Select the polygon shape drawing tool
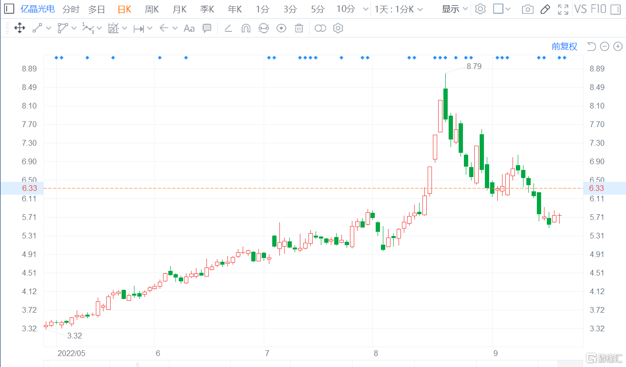Viewport: 626px width, 367px height. coord(63,28)
